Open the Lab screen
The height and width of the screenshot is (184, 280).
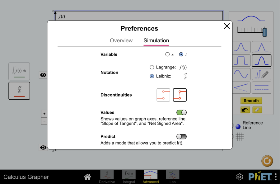(172, 177)
